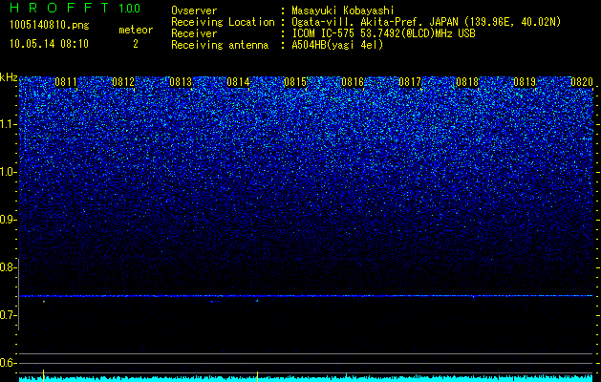
Task: Select the filename 1005140810.png
Action: click(50, 26)
